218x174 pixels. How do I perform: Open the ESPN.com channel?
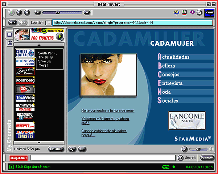[x=25, y=125]
